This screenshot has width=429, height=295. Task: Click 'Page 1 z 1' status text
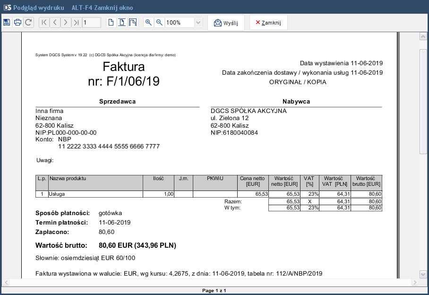(214, 291)
